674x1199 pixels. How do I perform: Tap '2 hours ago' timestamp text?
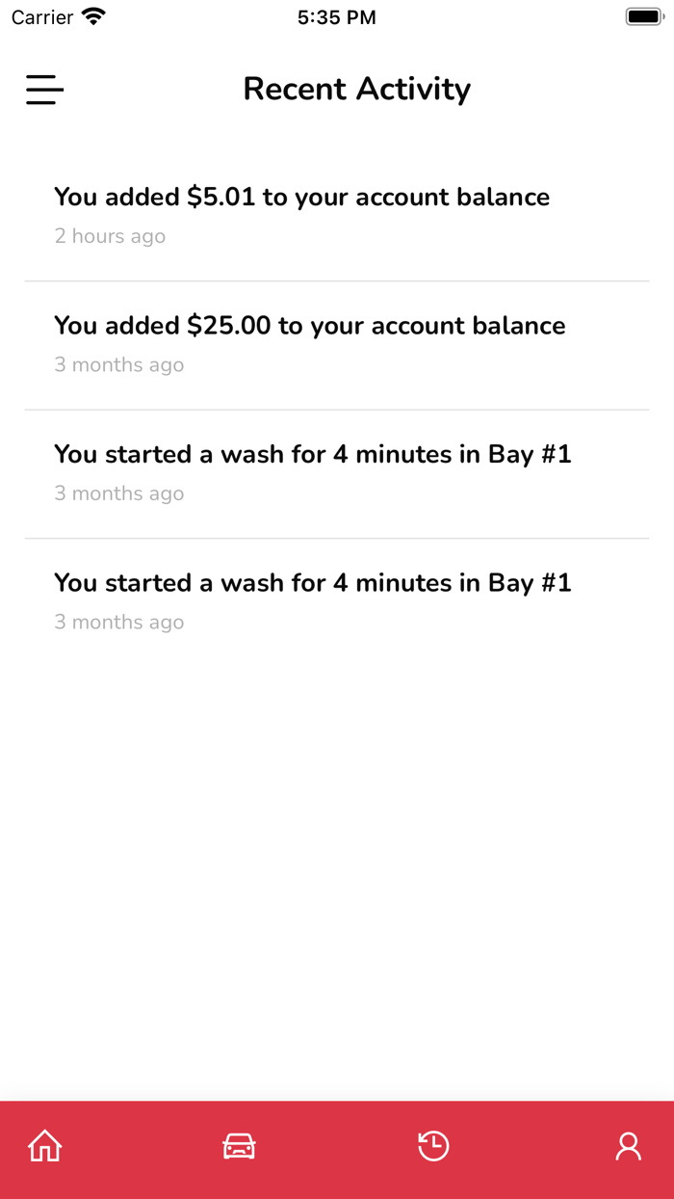pyautogui.click(x=110, y=235)
